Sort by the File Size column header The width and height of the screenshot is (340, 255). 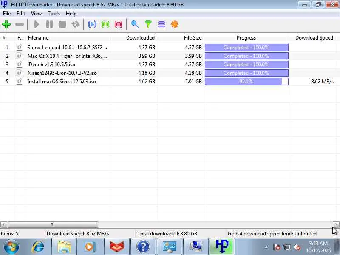click(x=181, y=38)
